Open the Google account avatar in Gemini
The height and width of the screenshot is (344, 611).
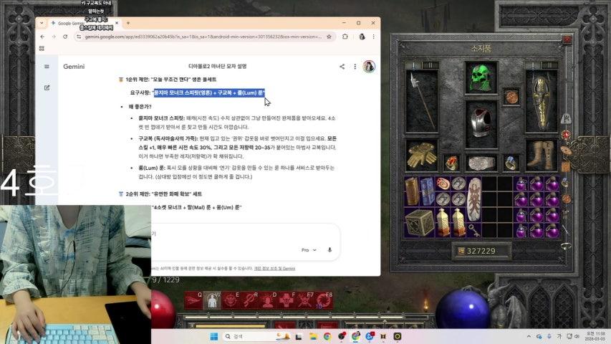click(x=369, y=67)
